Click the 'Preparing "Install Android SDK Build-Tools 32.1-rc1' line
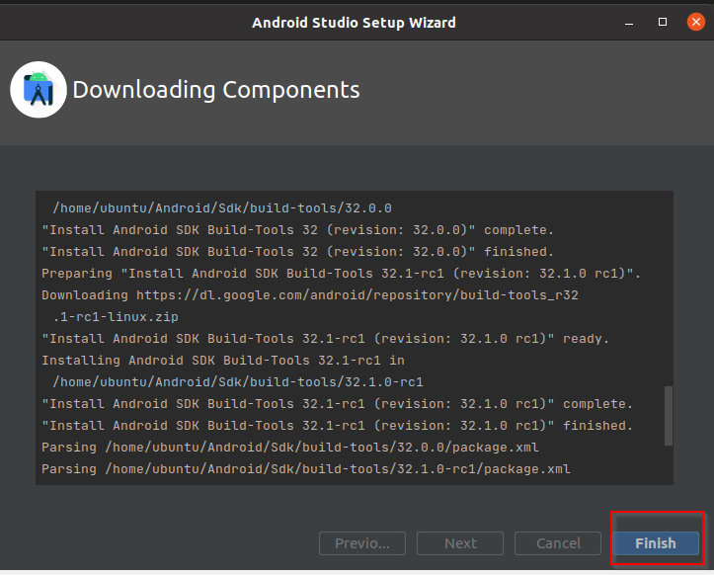This screenshot has height=575, width=714. pos(341,274)
